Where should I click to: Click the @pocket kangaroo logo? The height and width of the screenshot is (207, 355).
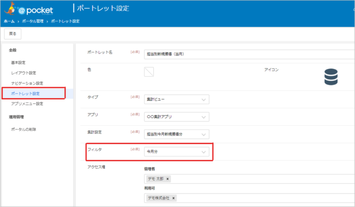(28, 9)
